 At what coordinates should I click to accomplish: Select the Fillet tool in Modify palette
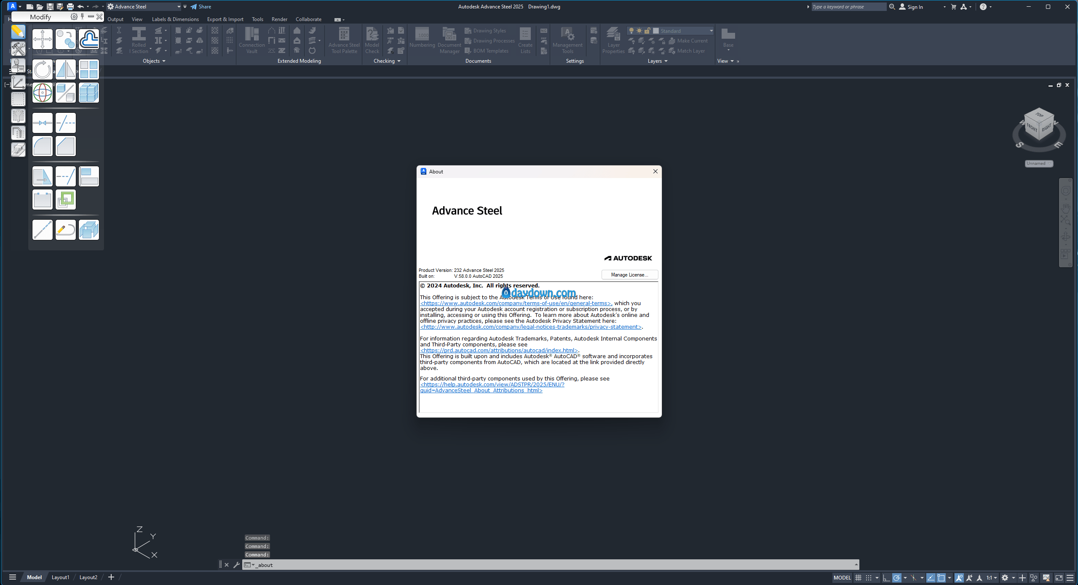point(43,146)
